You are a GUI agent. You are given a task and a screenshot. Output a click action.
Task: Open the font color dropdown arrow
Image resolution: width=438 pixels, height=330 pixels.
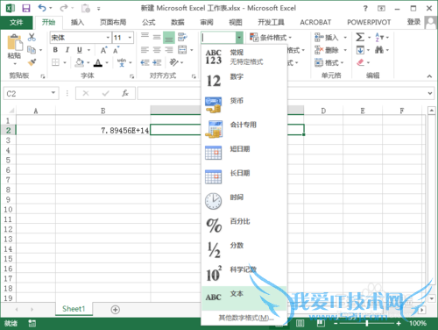[107, 62]
